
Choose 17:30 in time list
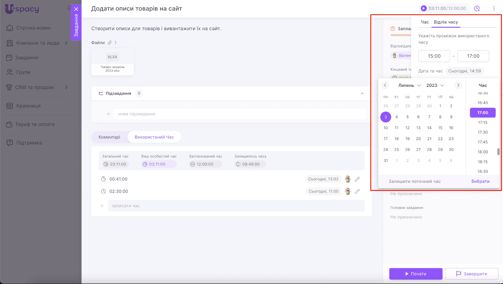(x=483, y=132)
